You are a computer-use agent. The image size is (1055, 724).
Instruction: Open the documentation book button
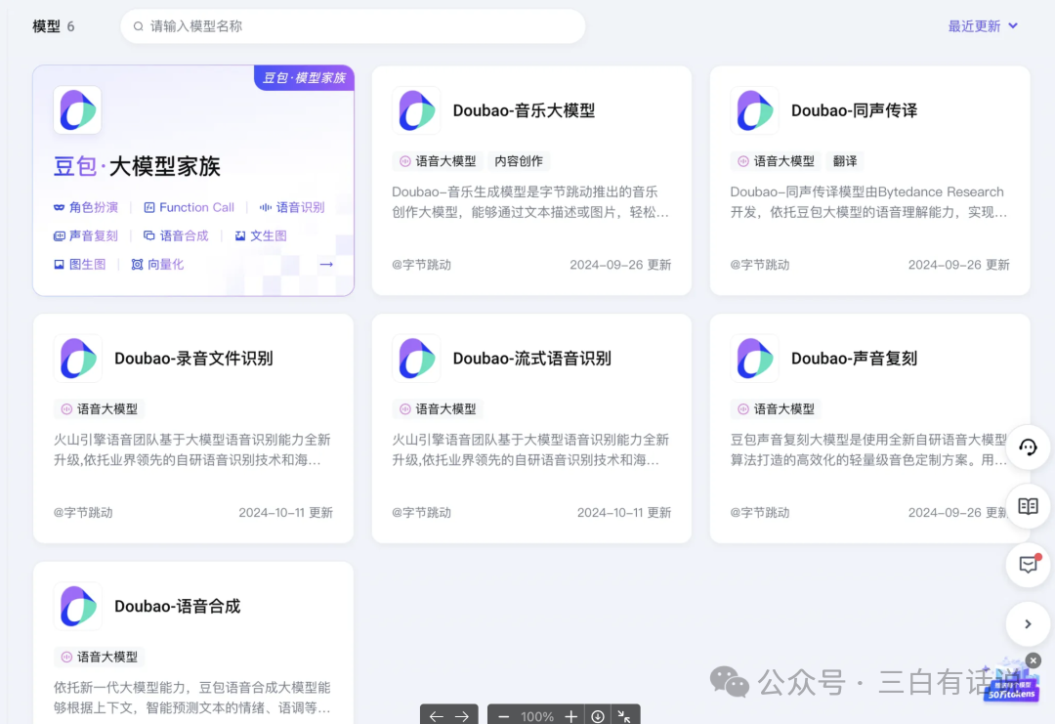[x=1028, y=506]
